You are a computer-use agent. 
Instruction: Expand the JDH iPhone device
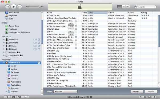[4, 42]
